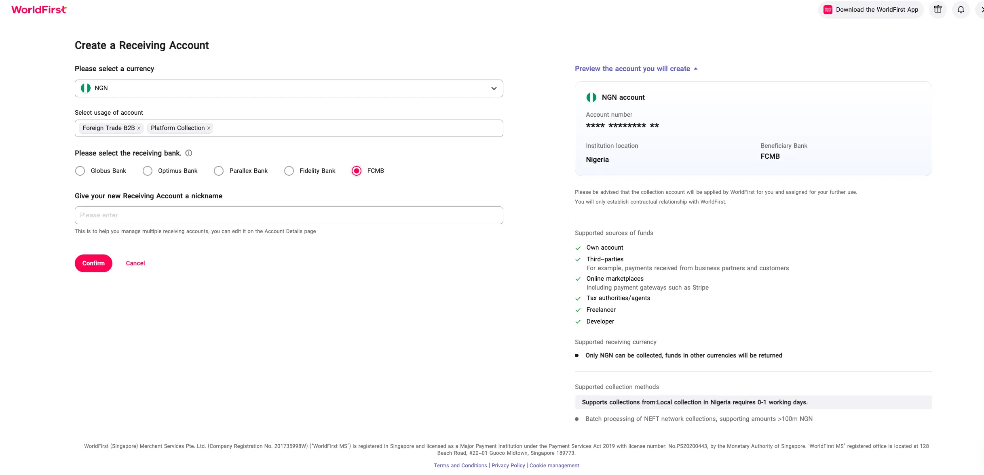Click the Nigerian flag in currency selector

pos(86,88)
